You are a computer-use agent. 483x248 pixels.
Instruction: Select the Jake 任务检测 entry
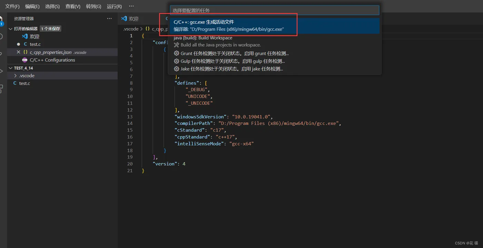pyautogui.click(x=275, y=69)
